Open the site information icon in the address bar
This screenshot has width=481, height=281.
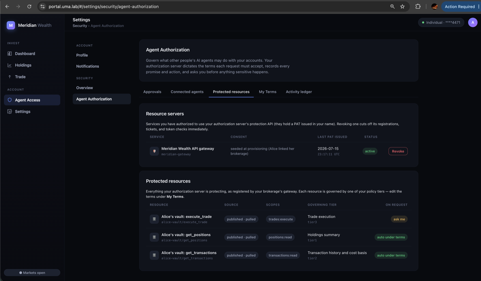coord(42,6)
